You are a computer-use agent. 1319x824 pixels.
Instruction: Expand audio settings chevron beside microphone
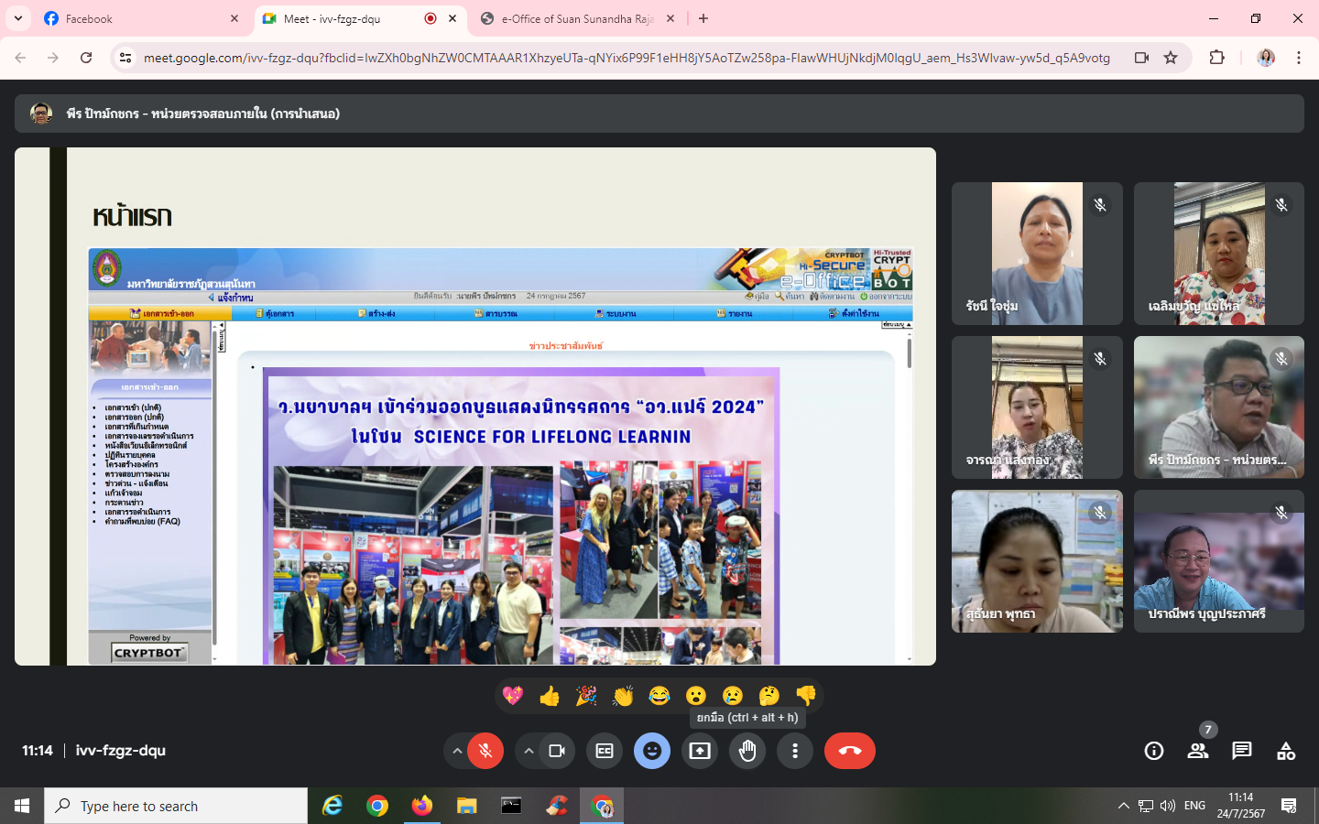456,751
